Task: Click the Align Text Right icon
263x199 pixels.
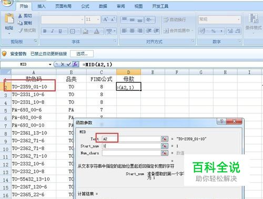Action: [140, 31]
